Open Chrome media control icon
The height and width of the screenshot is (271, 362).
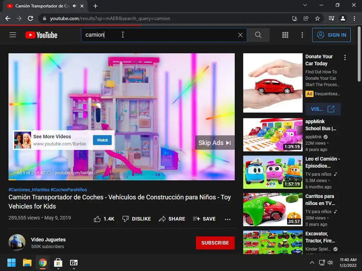[x=331, y=18]
